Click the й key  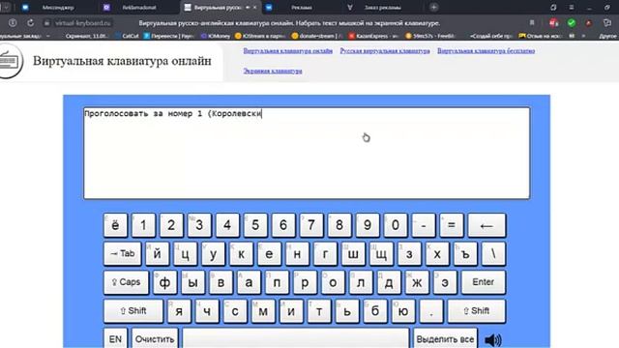coord(157,253)
